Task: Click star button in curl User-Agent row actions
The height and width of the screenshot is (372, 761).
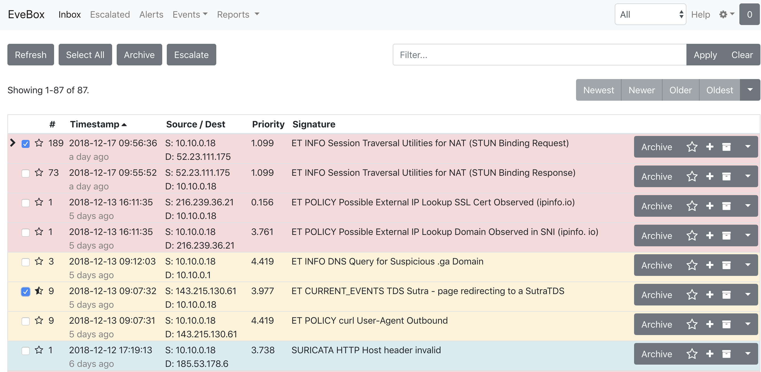Action: 692,325
